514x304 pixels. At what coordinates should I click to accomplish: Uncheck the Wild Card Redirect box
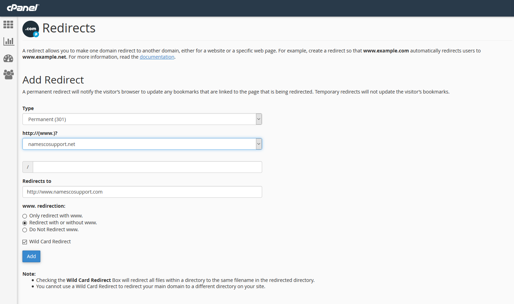tap(24, 242)
